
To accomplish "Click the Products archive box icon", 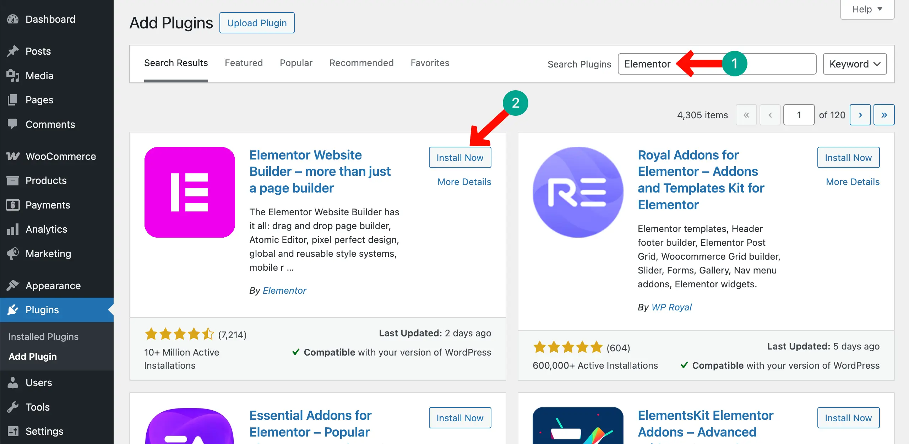I will click(x=13, y=180).
